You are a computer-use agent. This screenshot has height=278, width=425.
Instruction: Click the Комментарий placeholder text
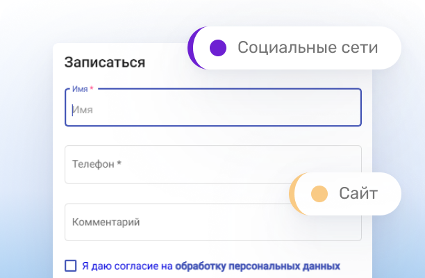coord(106,222)
